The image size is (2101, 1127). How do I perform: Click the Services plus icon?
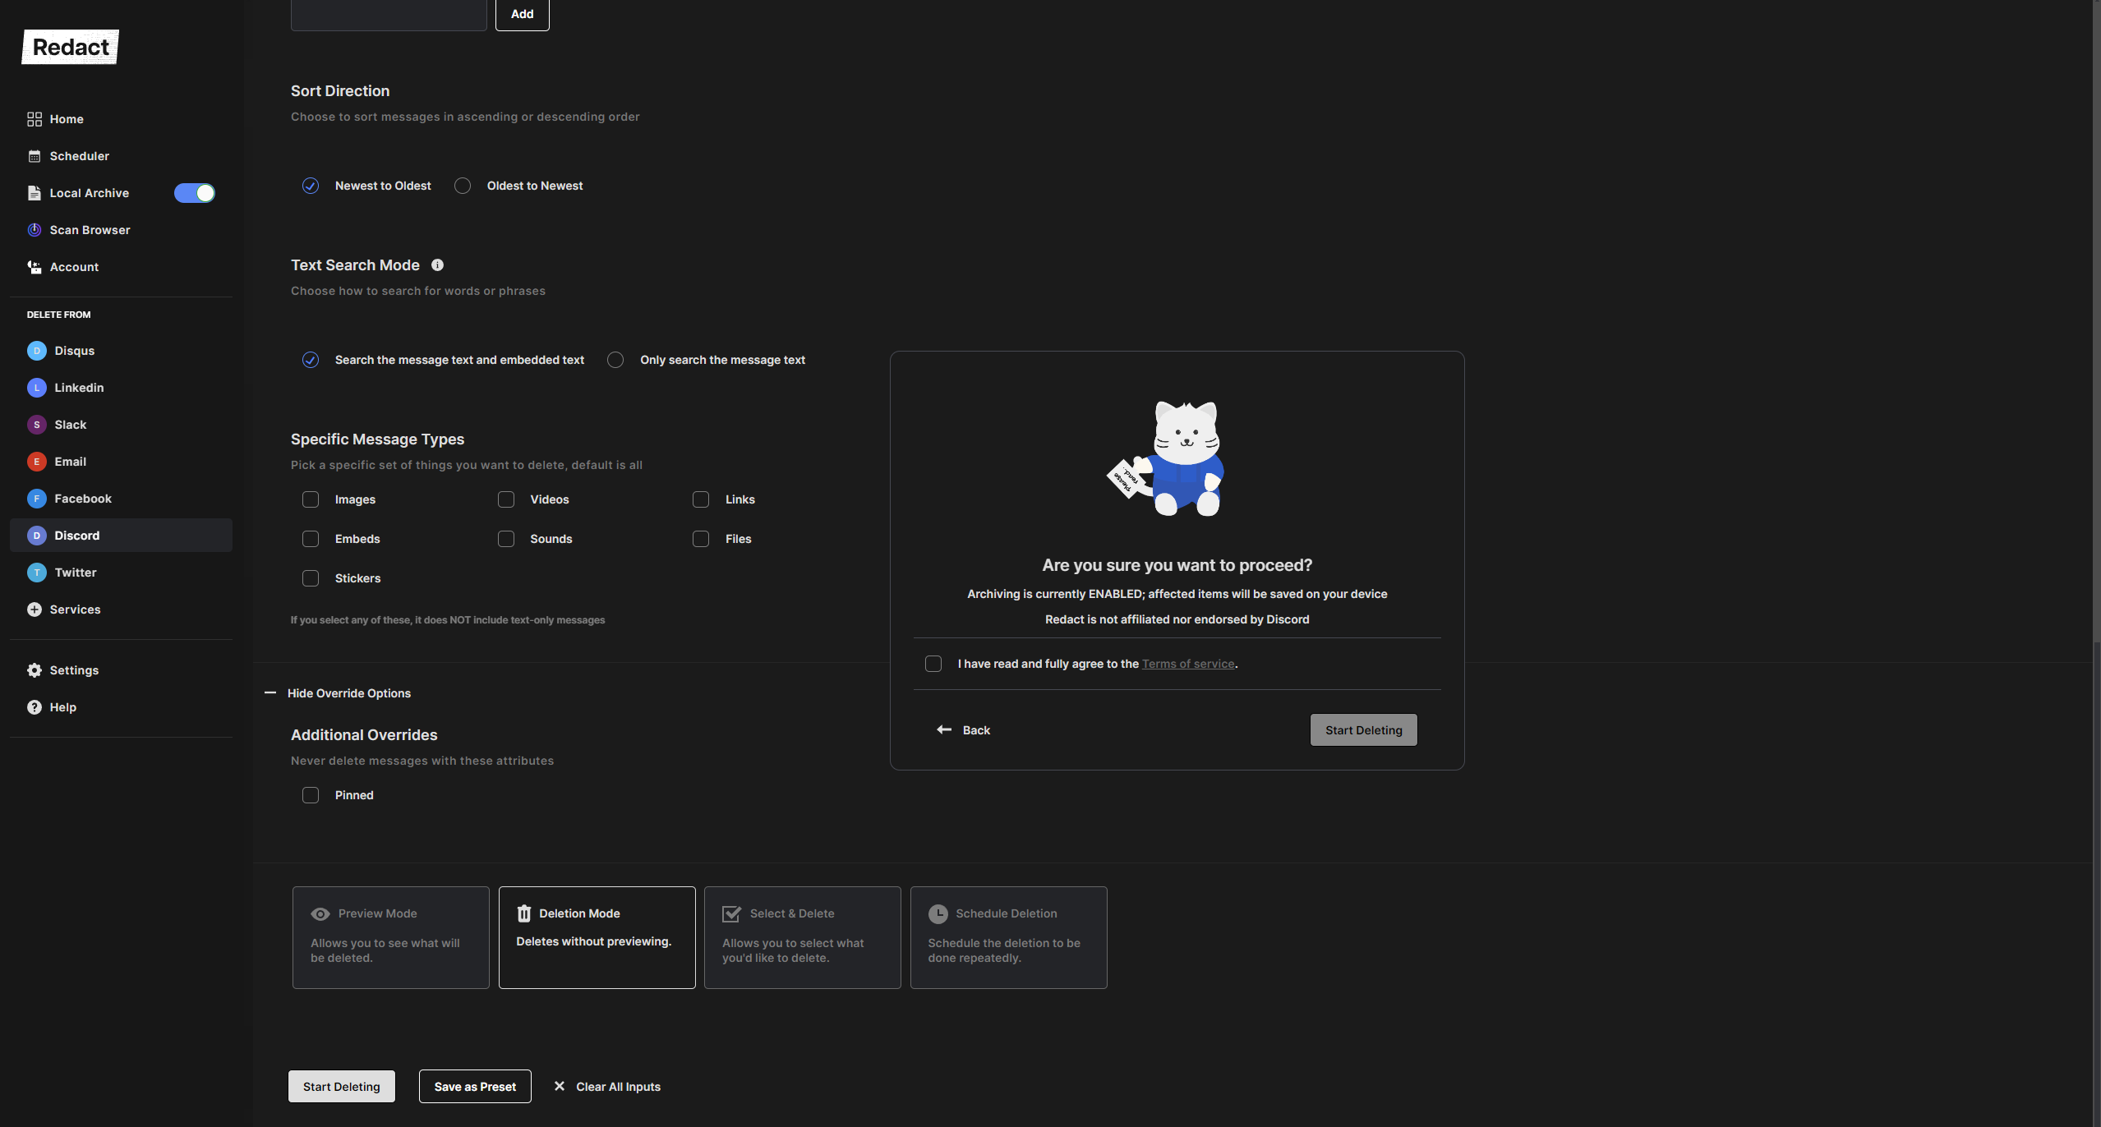[x=35, y=609]
